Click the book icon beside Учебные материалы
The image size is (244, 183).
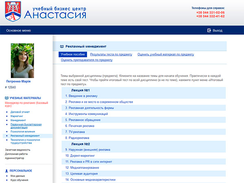pos(7,98)
